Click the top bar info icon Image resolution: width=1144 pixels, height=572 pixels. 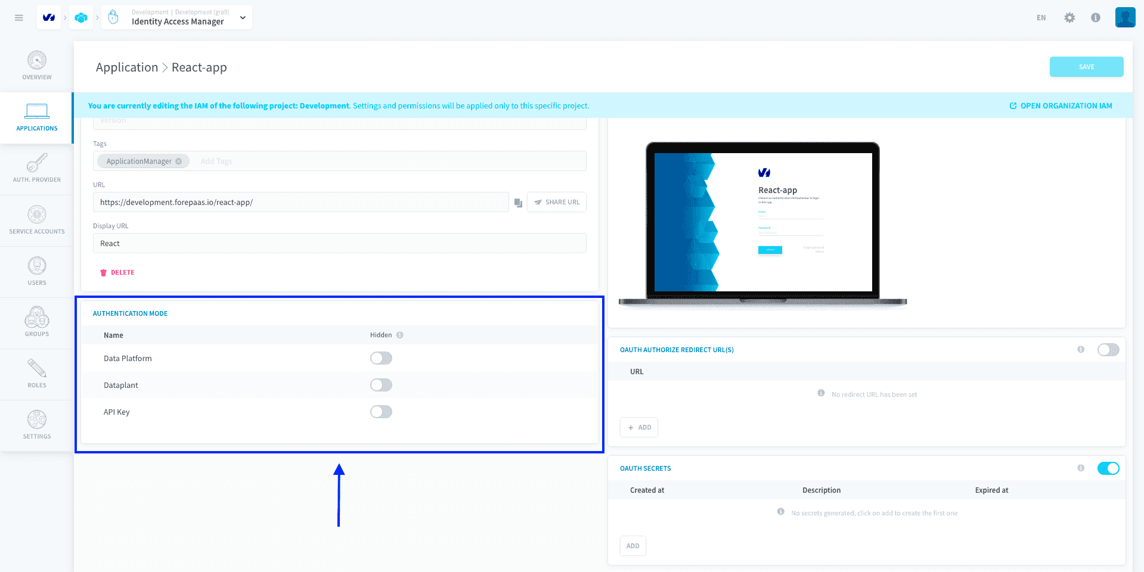pyautogui.click(x=1096, y=18)
